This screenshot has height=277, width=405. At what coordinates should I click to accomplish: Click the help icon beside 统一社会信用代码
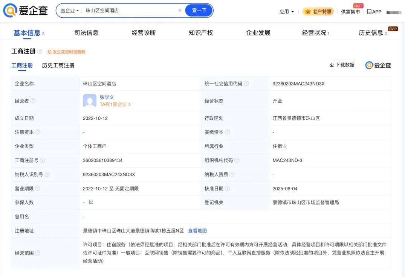coord(246,84)
